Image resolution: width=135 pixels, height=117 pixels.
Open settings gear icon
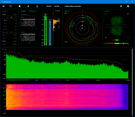click(x=121, y=6)
